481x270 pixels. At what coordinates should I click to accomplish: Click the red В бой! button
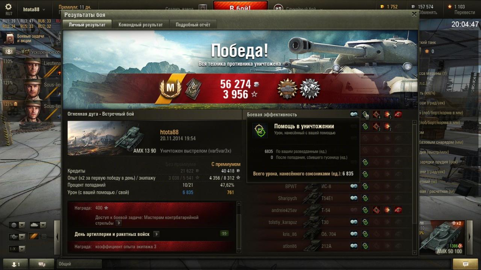[x=240, y=7]
